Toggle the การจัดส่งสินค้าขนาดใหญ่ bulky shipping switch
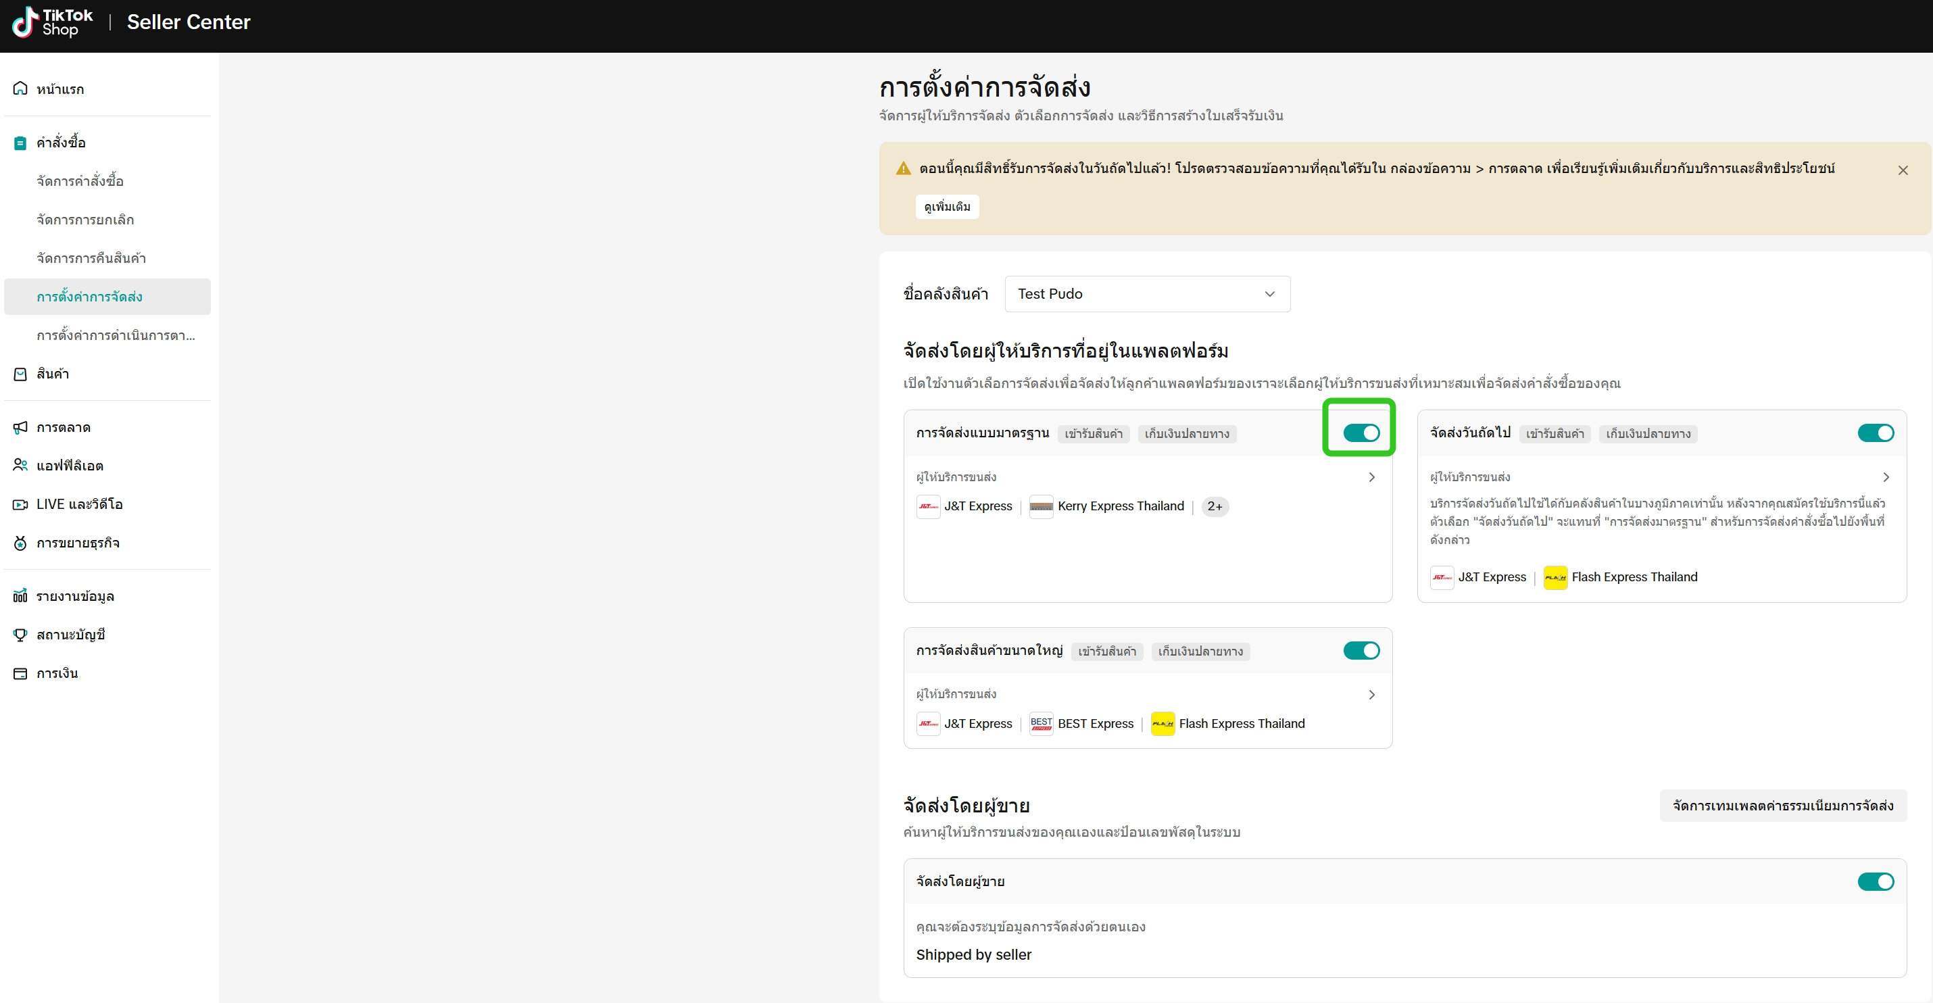The width and height of the screenshot is (1933, 1003). point(1361,650)
